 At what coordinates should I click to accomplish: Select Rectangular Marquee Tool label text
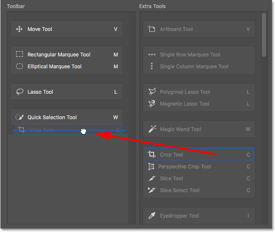[59, 54]
